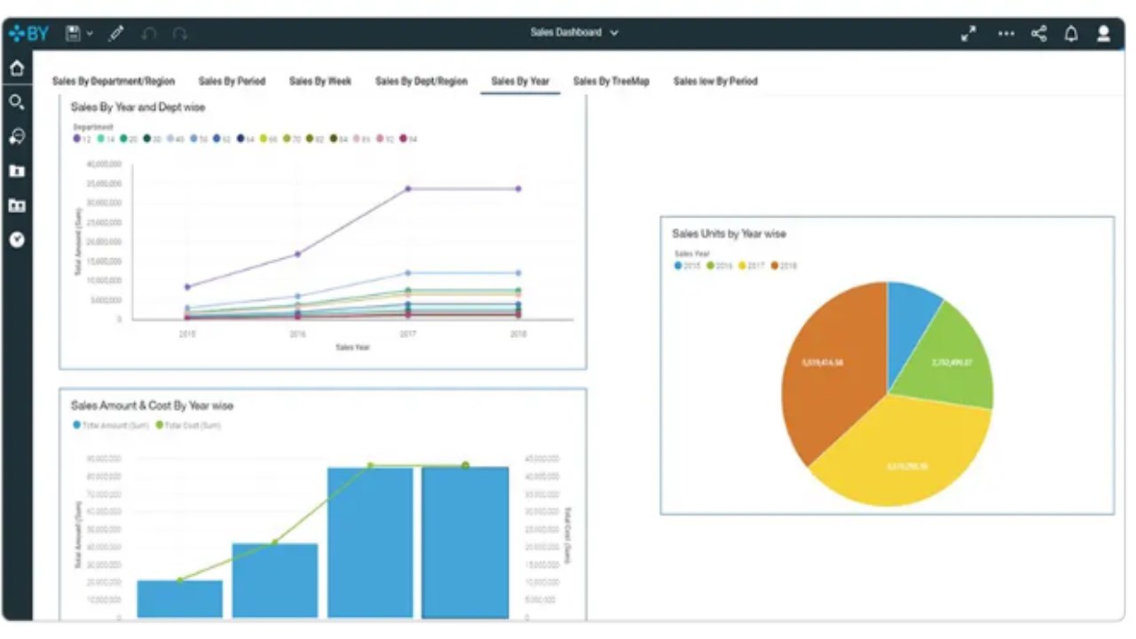
Task: Open notifications bell icon
Action: 1071,34
